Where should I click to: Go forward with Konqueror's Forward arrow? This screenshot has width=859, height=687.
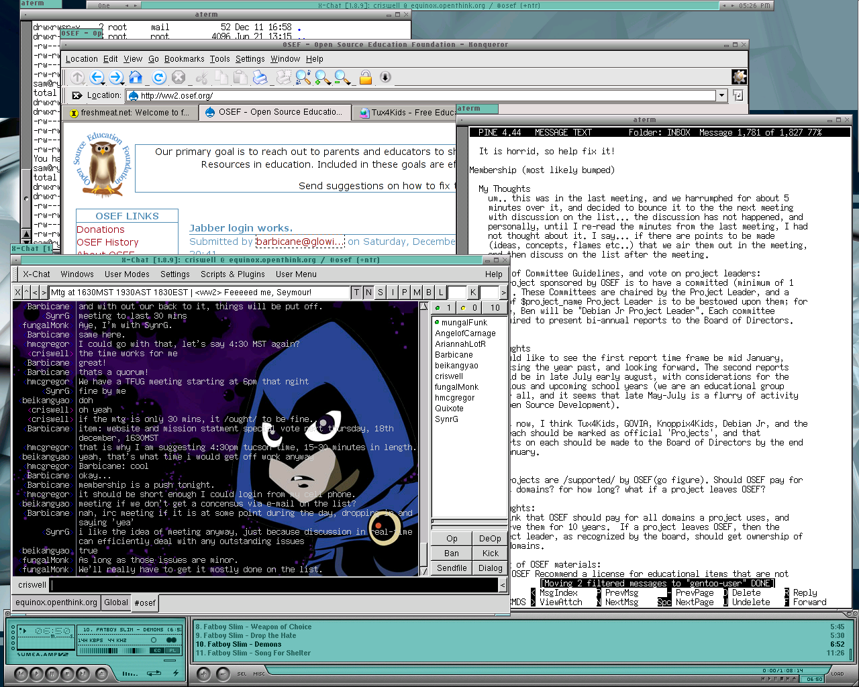click(116, 77)
